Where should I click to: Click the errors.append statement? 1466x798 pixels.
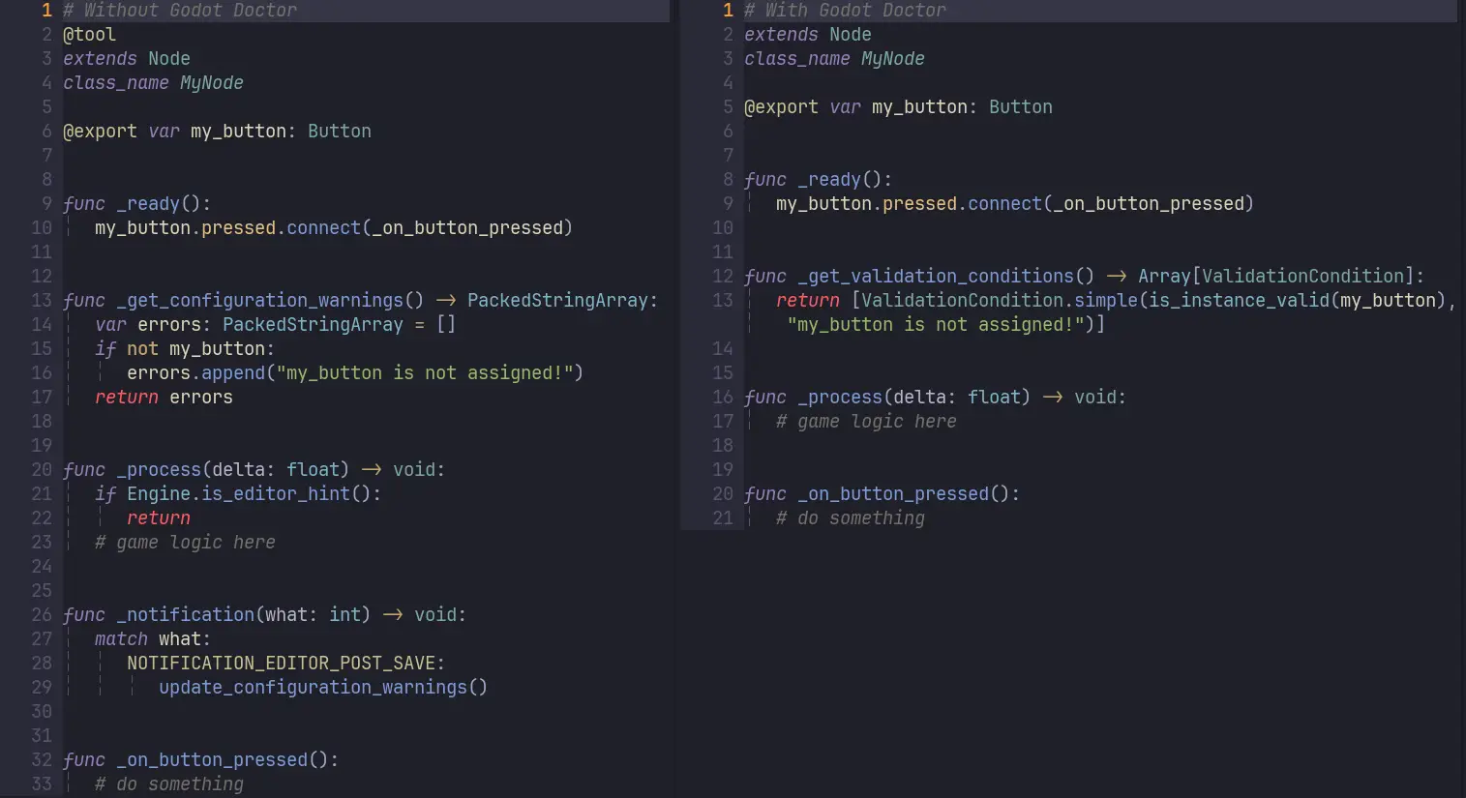(x=354, y=373)
